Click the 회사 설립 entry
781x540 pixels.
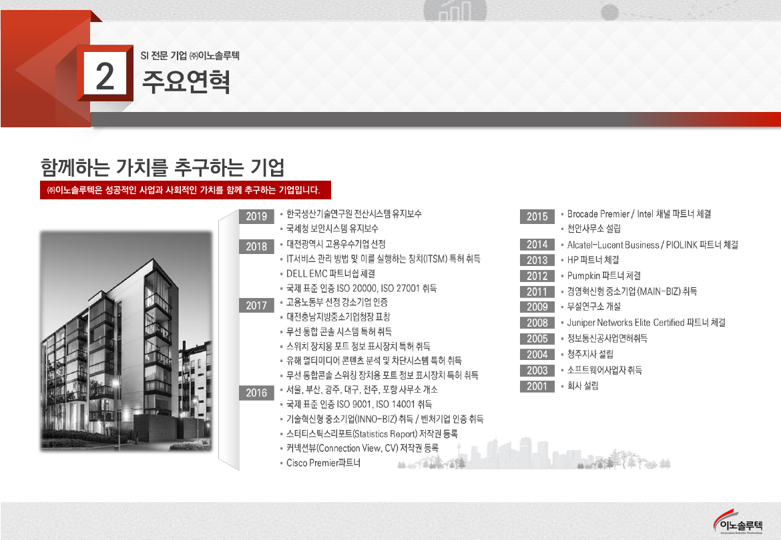583,386
